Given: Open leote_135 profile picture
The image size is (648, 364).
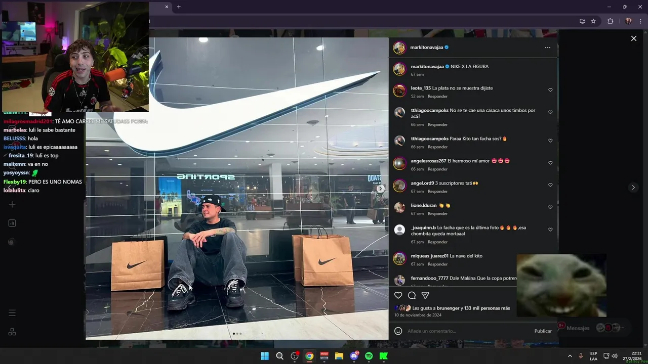Looking at the screenshot, I should point(399,90).
